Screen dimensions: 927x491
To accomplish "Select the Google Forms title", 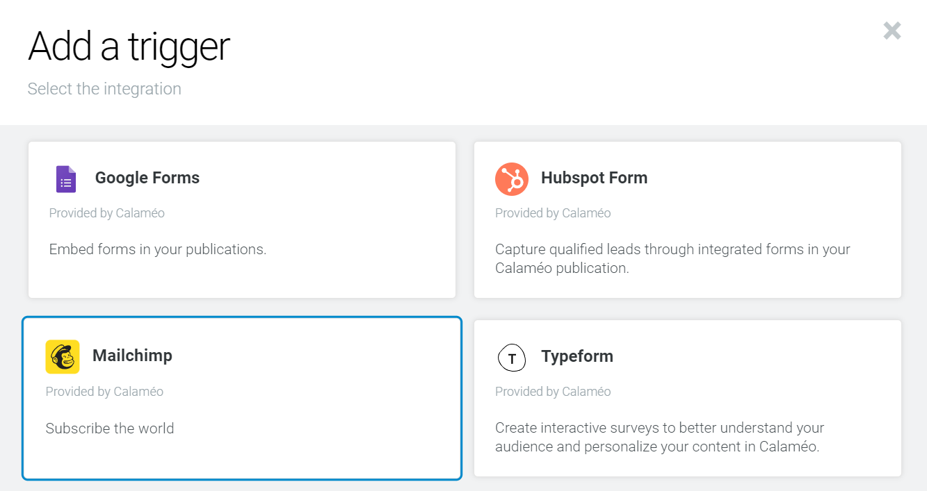I will tap(147, 178).
